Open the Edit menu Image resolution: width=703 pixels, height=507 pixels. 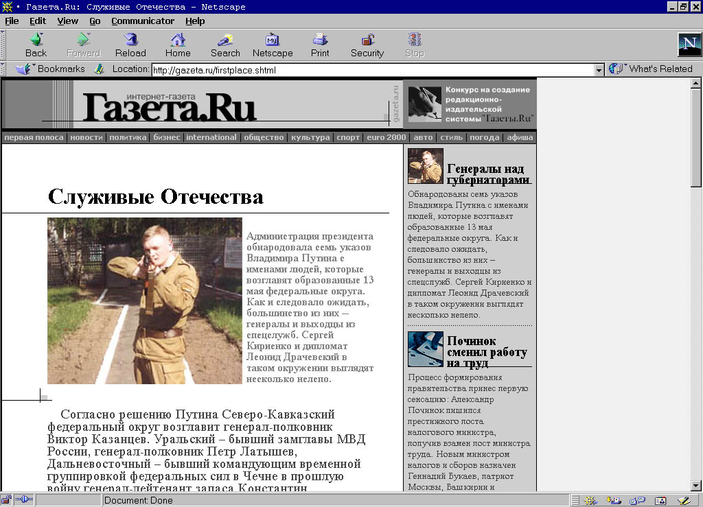click(38, 21)
